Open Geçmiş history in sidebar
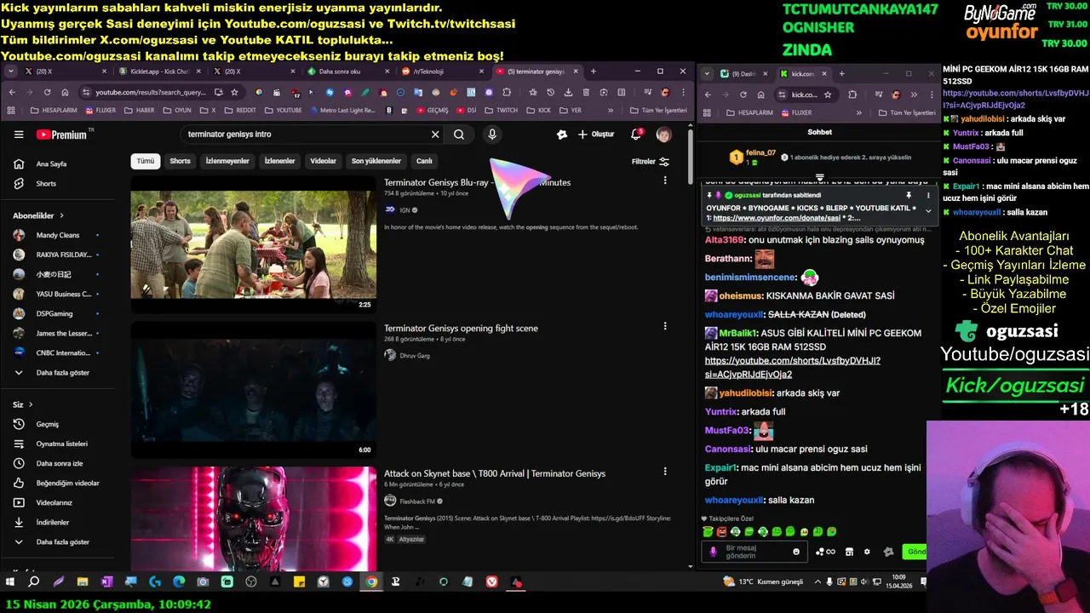 coord(47,424)
